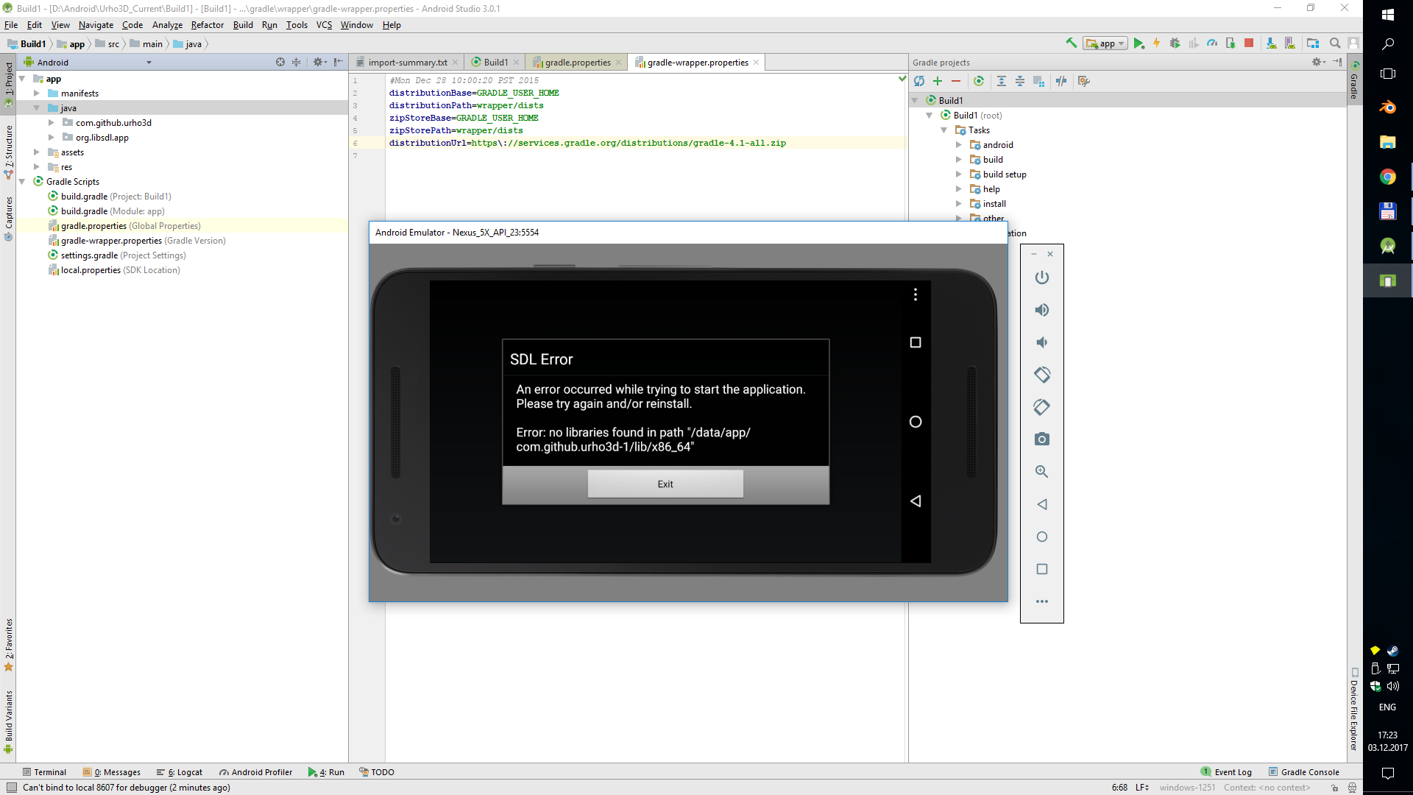Attach a Gradle project with plus icon
The height and width of the screenshot is (795, 1413).
[x=938, y=81]
